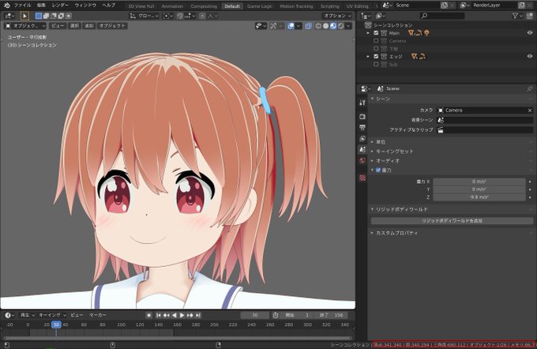Toggle X-ray view in viewport header
Viewport: 537px width, 349px height.
tap(308, 26)
